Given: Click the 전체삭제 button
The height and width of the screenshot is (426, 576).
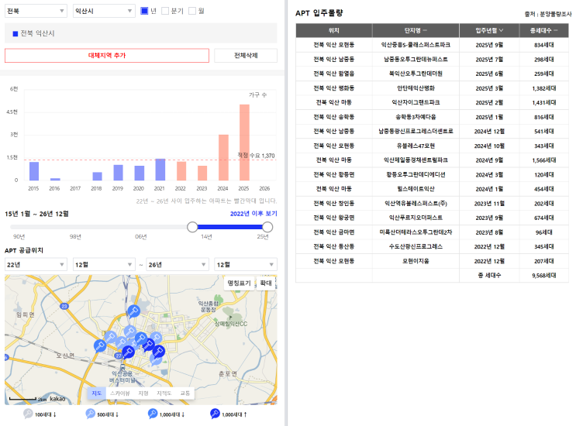Looking at the screenshot, I should (246, 56).
